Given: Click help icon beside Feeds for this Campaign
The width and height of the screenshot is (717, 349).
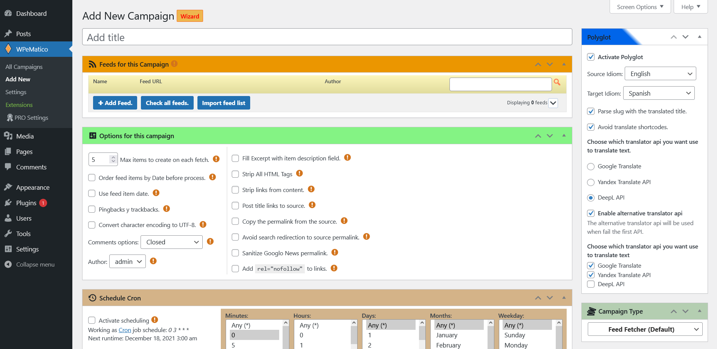Looking at the screenshot, I should tap(174, 64).
